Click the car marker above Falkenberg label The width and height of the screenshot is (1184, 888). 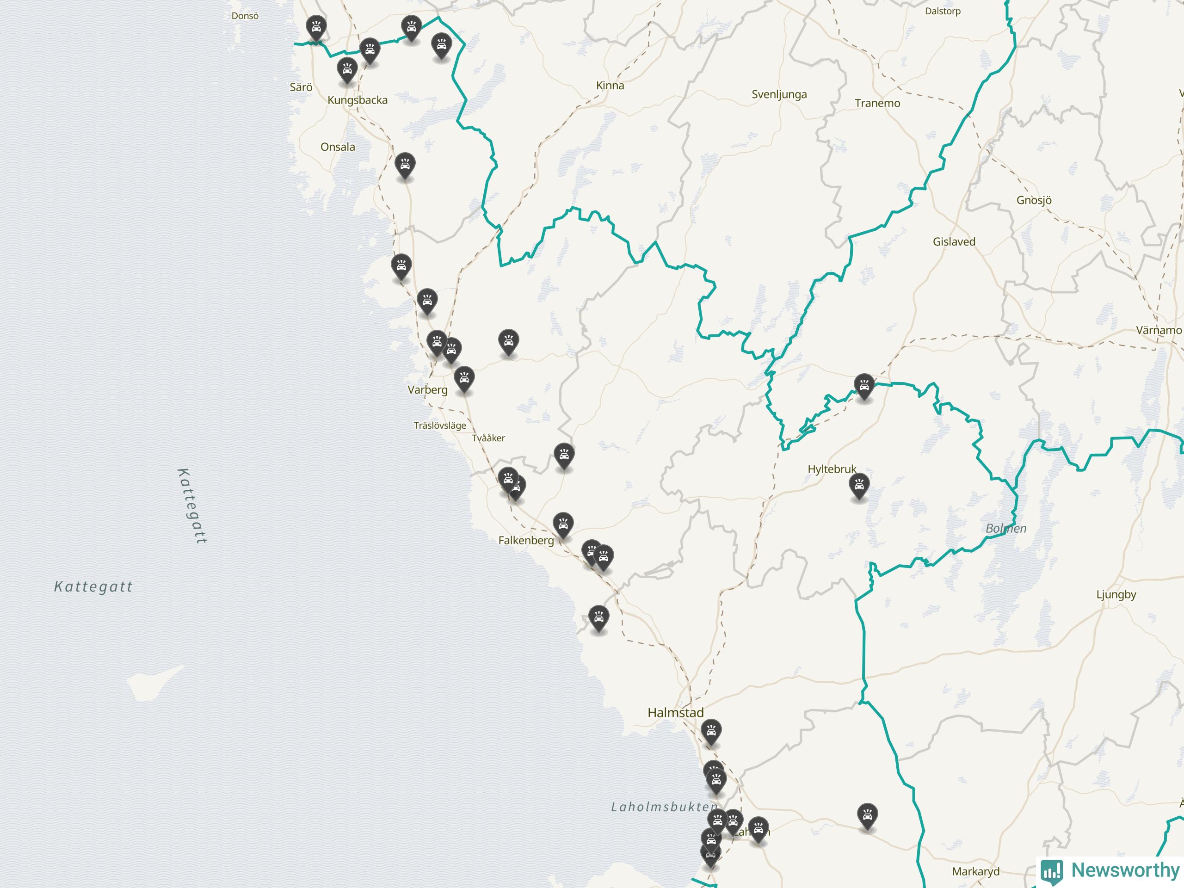(x=563, y=526)
